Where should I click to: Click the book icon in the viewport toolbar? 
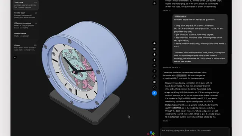coord(154,82)
